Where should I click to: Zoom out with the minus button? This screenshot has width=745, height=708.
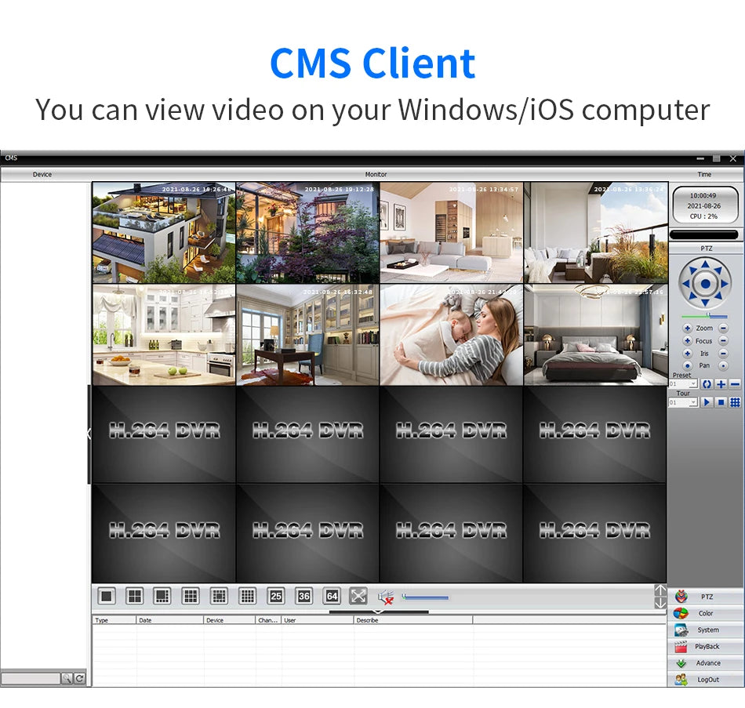[x=723, y=329]
